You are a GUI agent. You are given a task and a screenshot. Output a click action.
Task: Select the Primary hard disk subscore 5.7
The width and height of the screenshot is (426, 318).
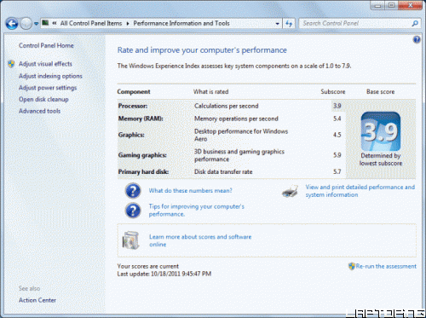[337, 171]
